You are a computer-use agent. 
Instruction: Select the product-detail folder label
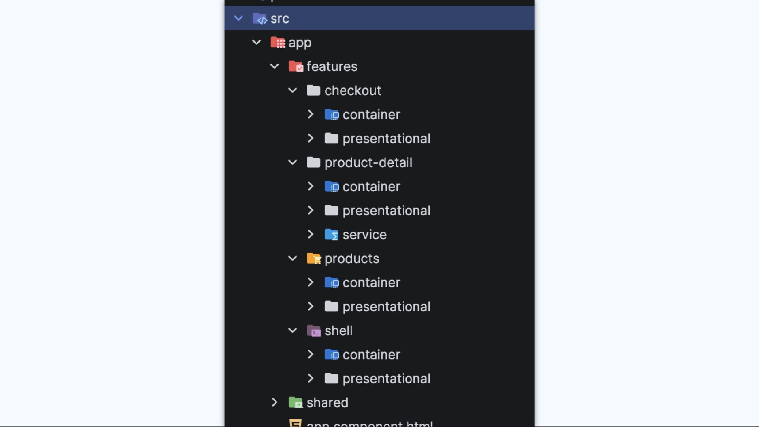click(x=368, y=162)
